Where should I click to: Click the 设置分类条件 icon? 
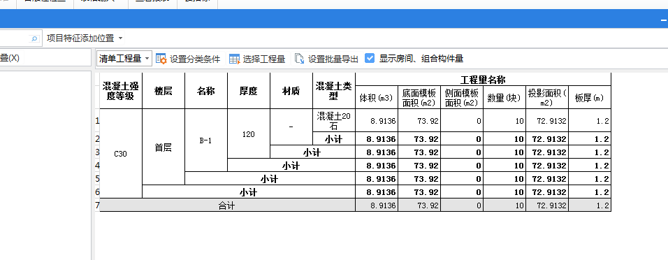(x=161, y=59)
